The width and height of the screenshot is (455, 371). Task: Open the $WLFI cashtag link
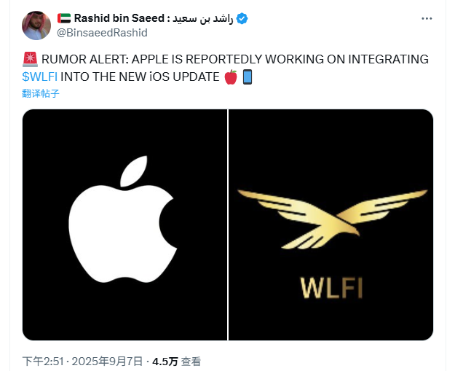[x=39, y=77]
